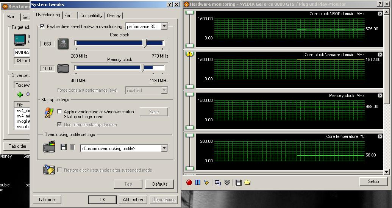
Task: Click the Defaults button
Action: tap(159, 184)
